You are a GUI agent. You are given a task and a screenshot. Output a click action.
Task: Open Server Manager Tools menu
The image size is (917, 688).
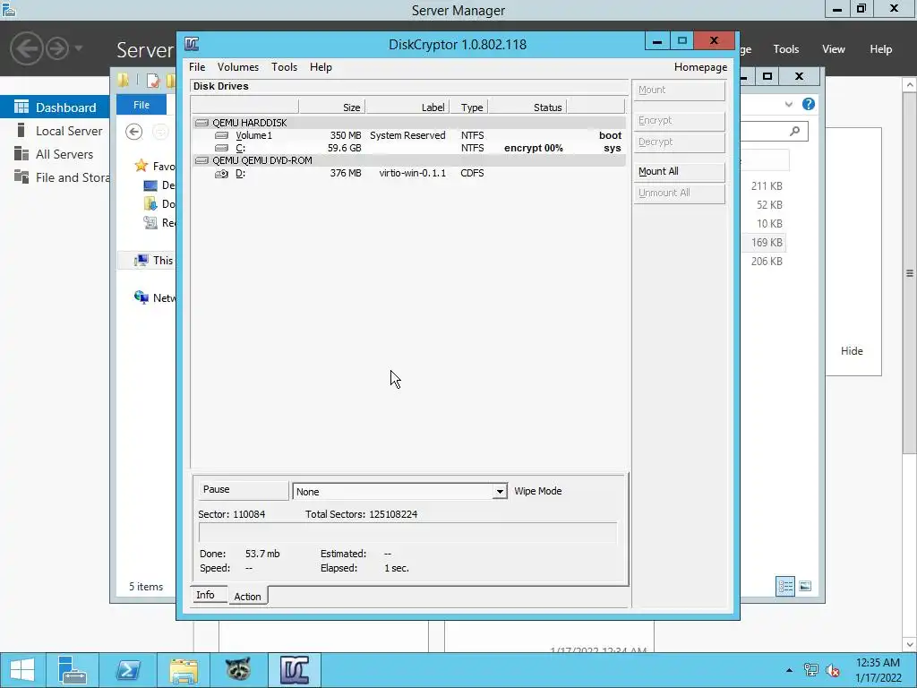click(786, 49)
